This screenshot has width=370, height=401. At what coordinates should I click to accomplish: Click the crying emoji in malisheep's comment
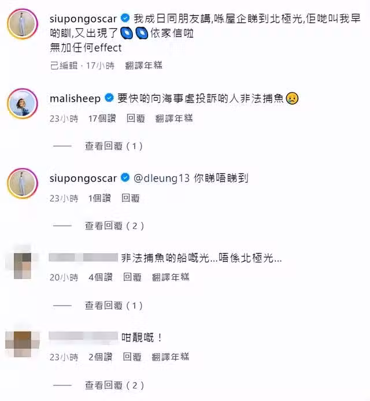(x=292, y=98)
